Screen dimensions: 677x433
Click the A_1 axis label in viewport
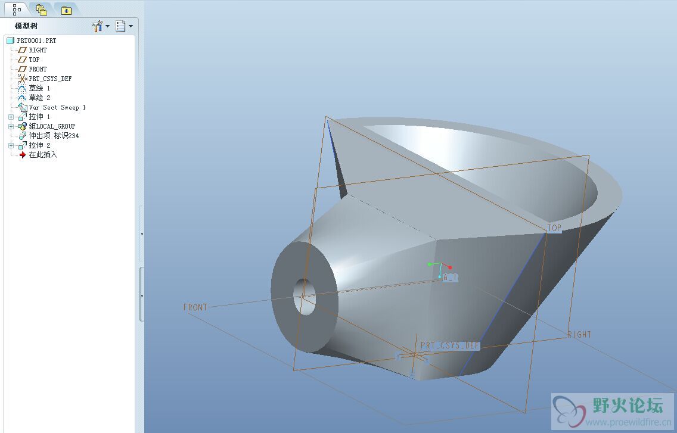pos(450,278)
